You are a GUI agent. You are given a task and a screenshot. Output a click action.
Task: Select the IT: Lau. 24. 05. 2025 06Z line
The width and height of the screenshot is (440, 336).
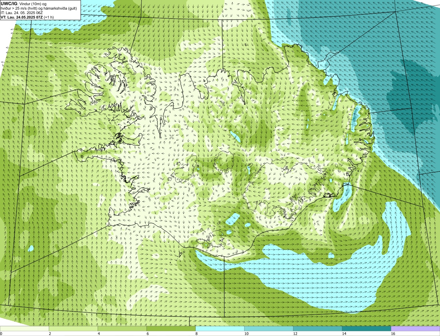(22, 12)
